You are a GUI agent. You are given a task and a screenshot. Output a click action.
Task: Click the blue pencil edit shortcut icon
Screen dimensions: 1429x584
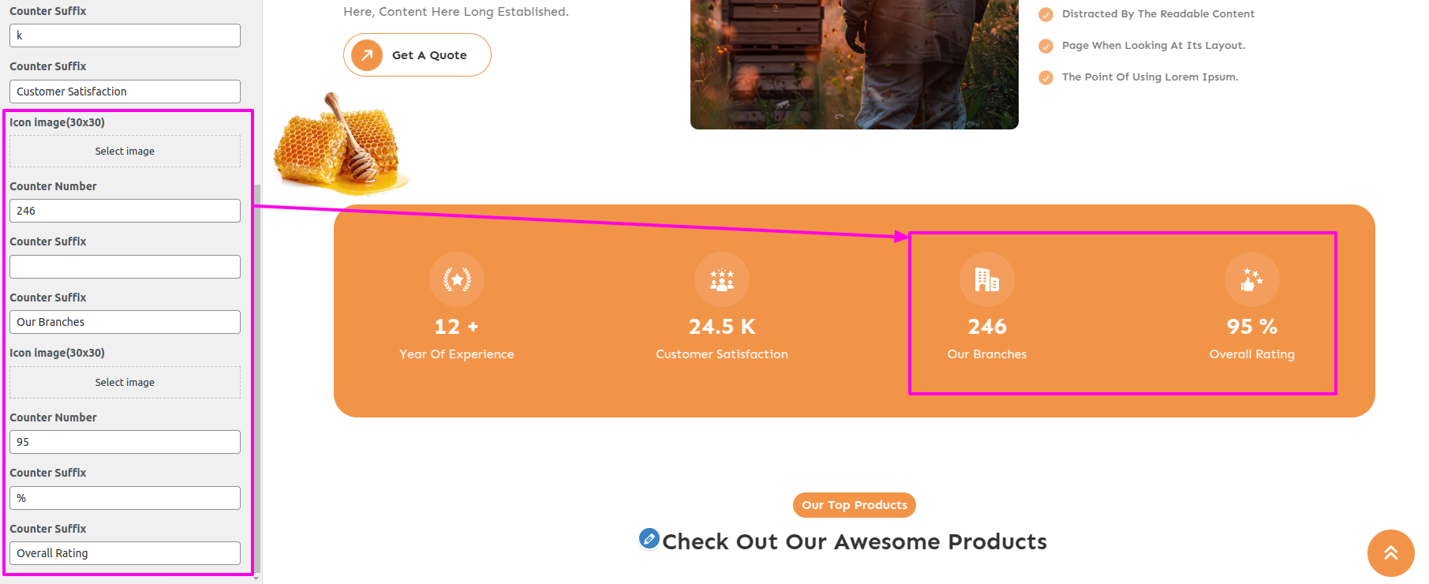(x=649, y=538)
